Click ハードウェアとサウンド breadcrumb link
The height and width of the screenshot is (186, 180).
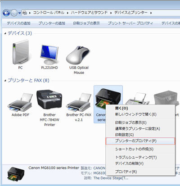tap(89, 13)
